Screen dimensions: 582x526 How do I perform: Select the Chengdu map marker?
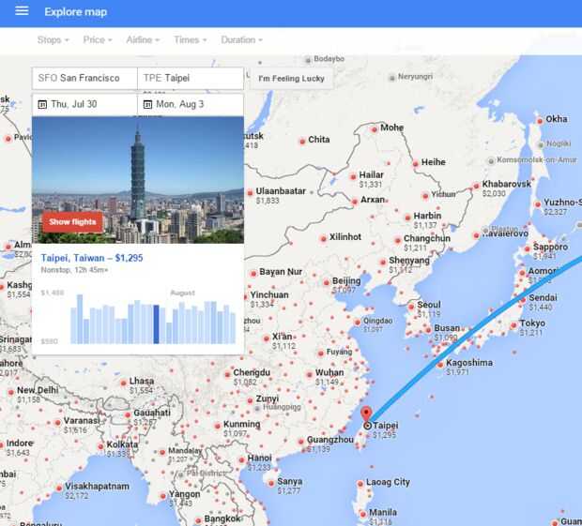227,374
